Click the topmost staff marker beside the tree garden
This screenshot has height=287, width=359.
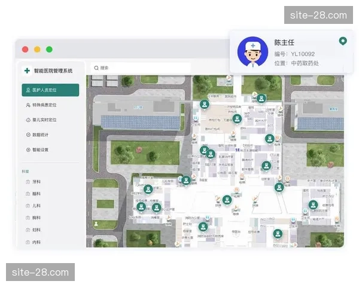point(261,99)
